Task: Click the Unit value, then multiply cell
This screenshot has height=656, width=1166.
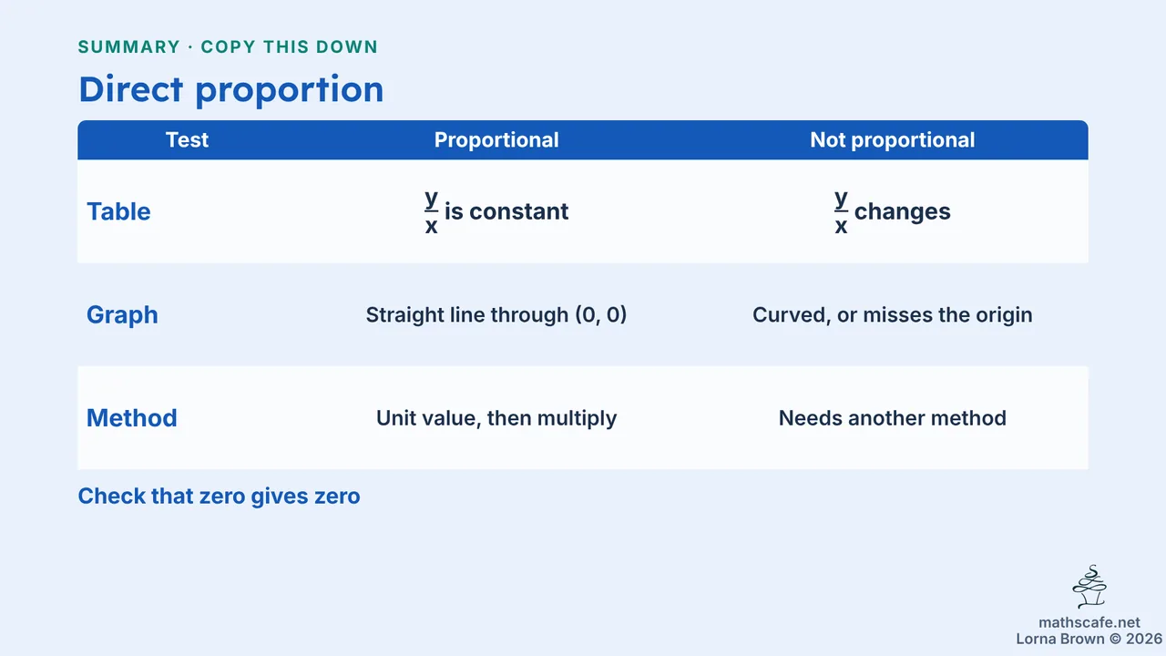Action: pos(496,418)
